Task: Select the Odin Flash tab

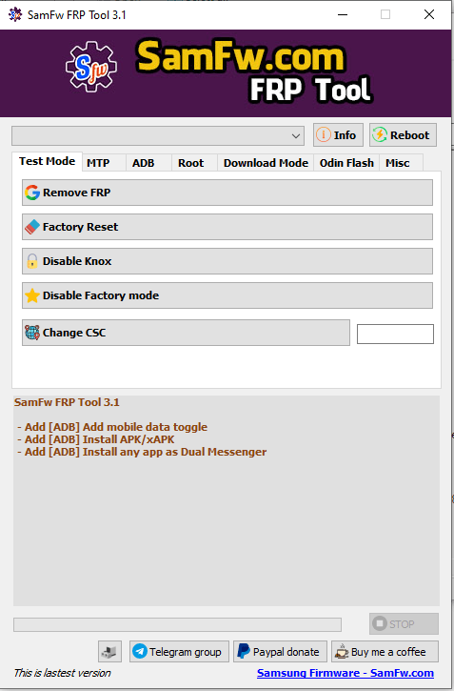Action: pos(346,163)
